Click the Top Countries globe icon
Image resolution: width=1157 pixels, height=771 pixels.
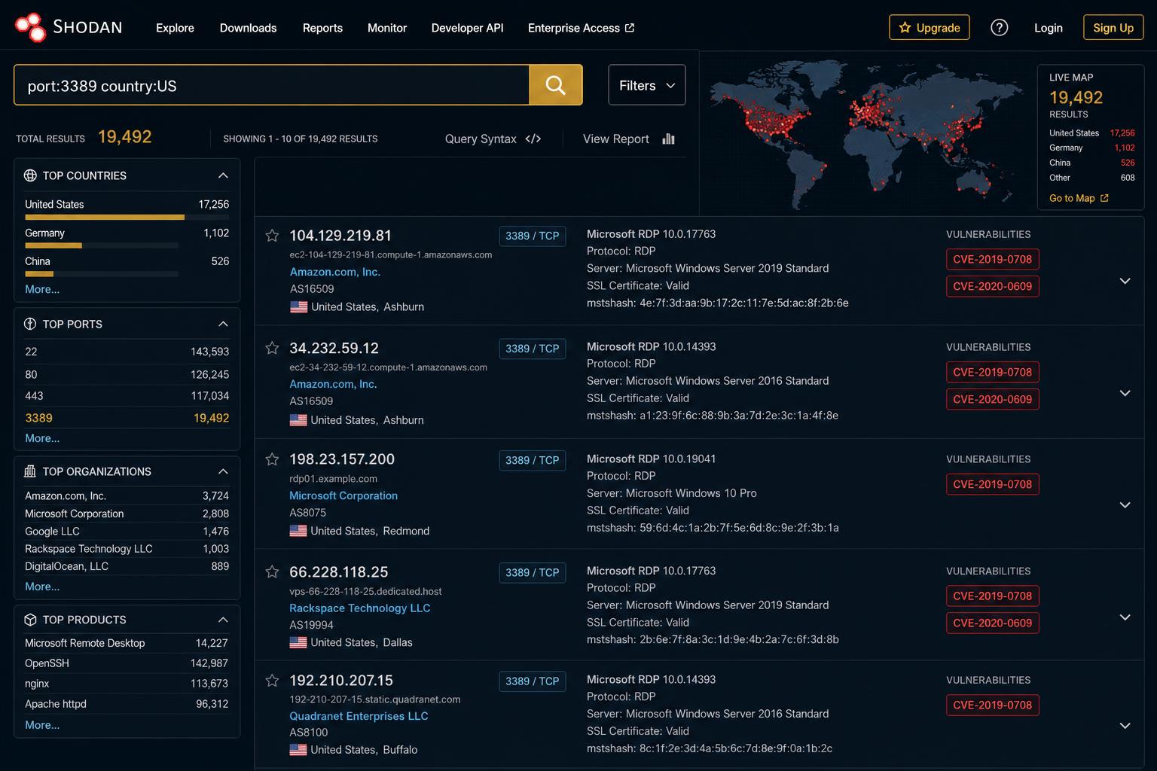[x=30, y=175]
